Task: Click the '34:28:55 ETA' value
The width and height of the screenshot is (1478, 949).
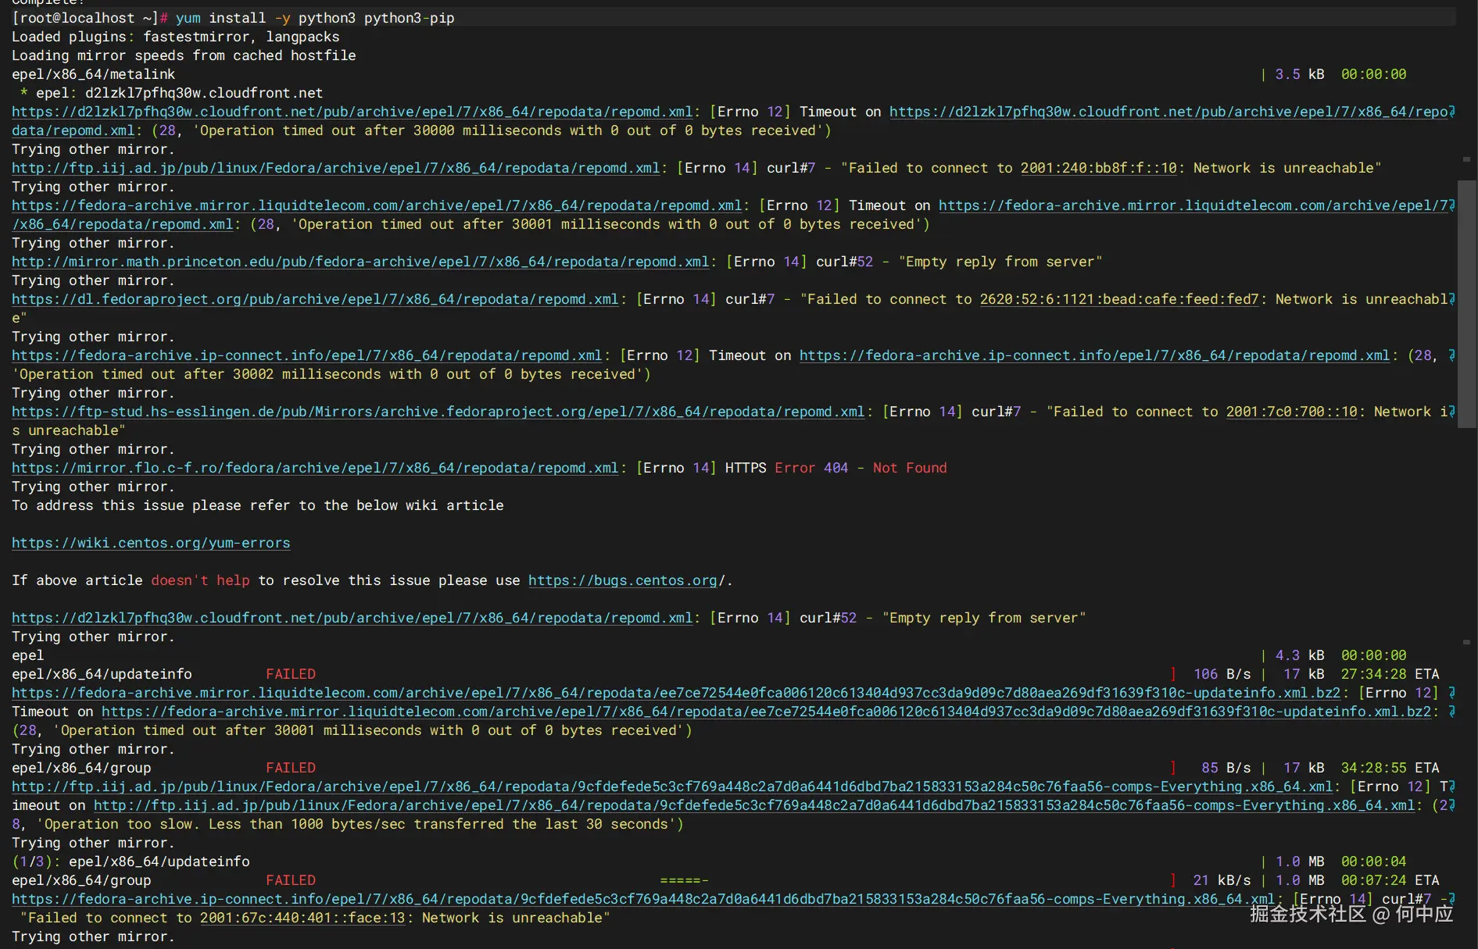Action: click(x=1390, y=768)
